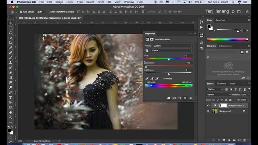Reset adjustment to defaults
Viewport: 258px width, 145px height.
coord(179,98)
